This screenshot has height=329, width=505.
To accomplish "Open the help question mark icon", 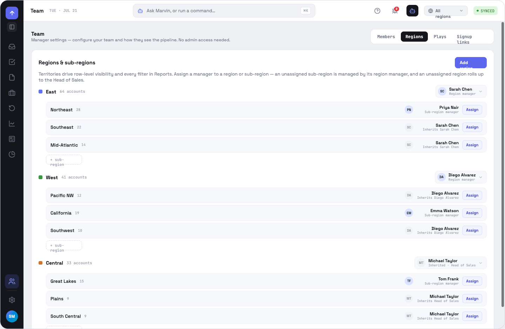I will coord(377,11).
